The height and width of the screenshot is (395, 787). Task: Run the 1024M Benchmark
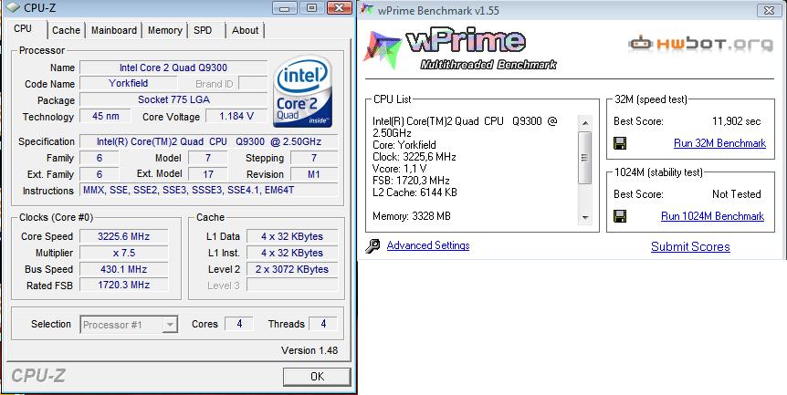pos(713,216)
